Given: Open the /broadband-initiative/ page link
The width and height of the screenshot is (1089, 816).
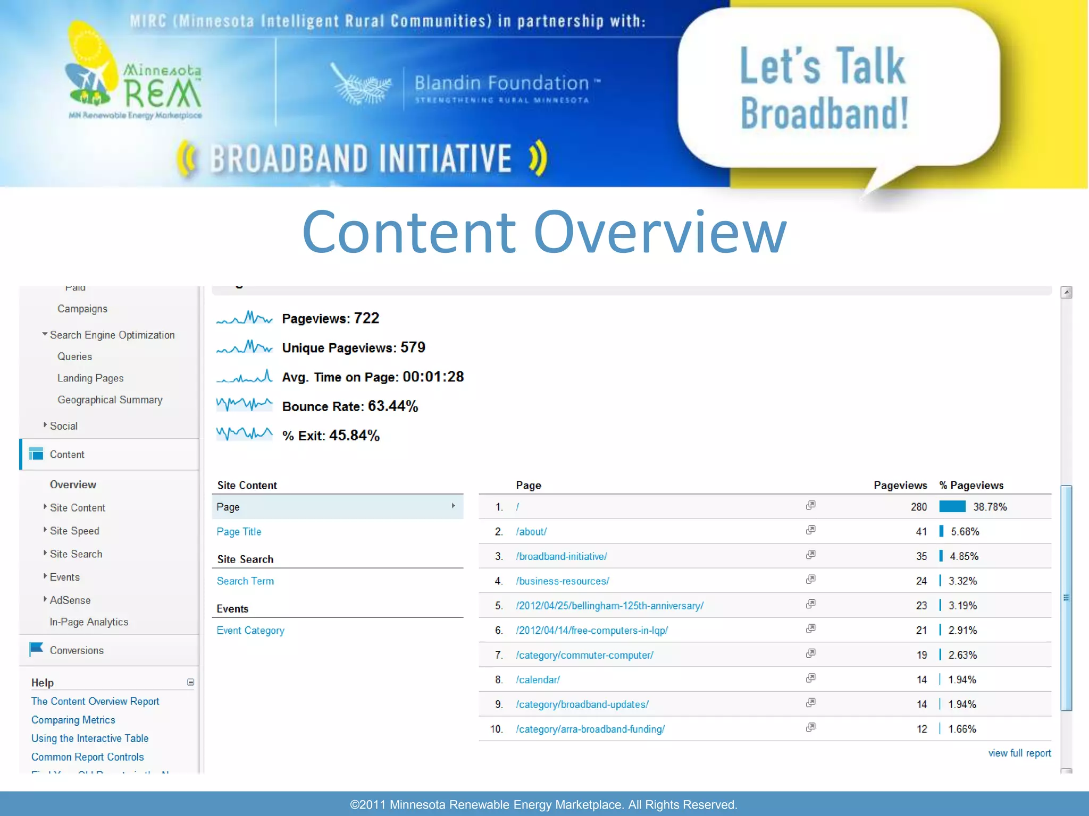Looking at the screenshot, I should 562,556.
